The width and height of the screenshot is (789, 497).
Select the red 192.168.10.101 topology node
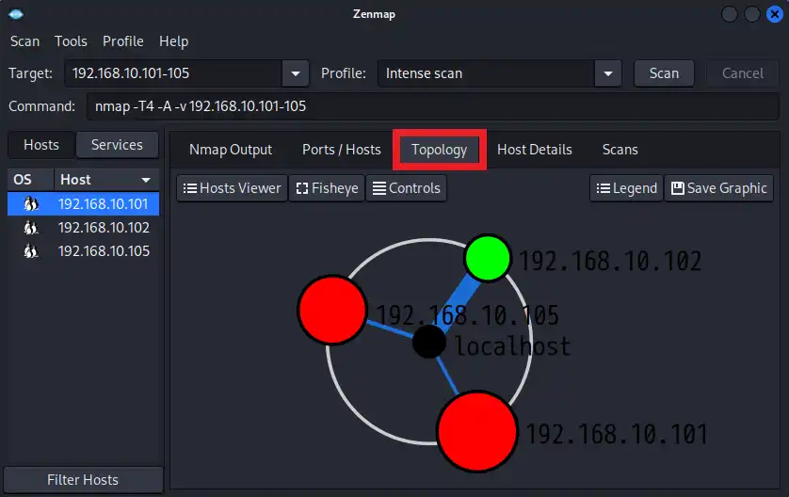click(x=477, y=432)
